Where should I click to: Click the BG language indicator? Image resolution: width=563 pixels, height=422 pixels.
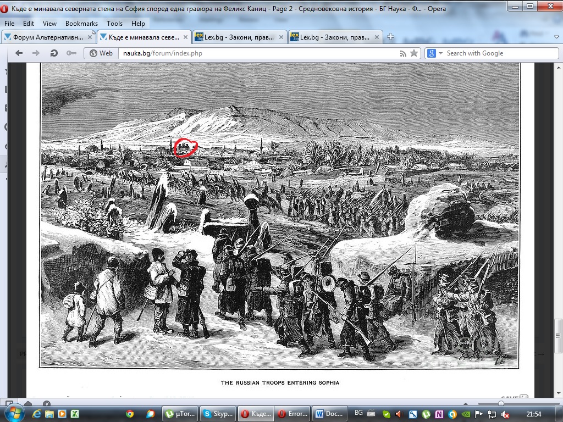[x=358, y=413]
